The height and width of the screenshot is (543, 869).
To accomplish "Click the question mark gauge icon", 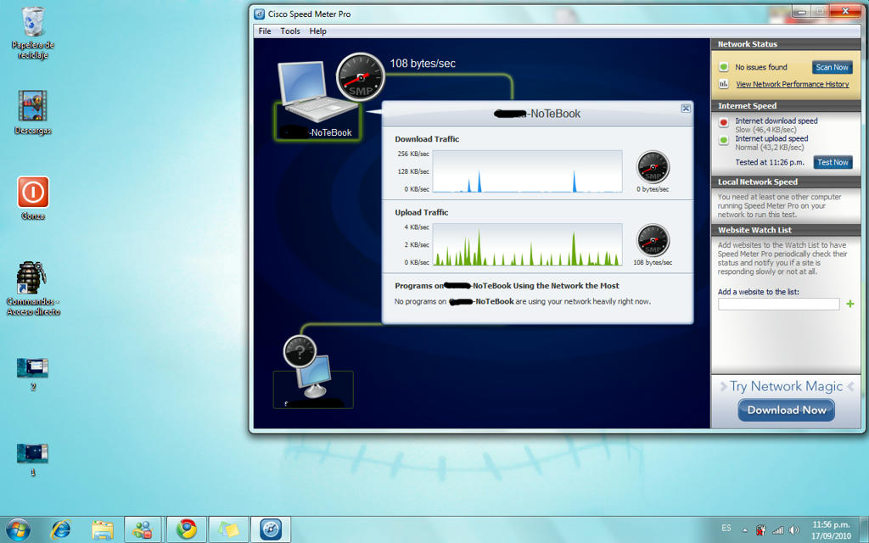I will point(300,351).
